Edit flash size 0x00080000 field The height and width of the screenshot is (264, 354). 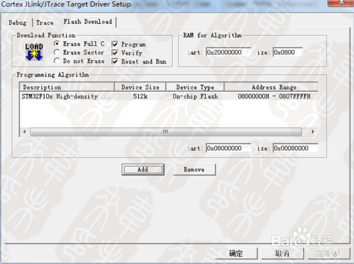(295, 148)
